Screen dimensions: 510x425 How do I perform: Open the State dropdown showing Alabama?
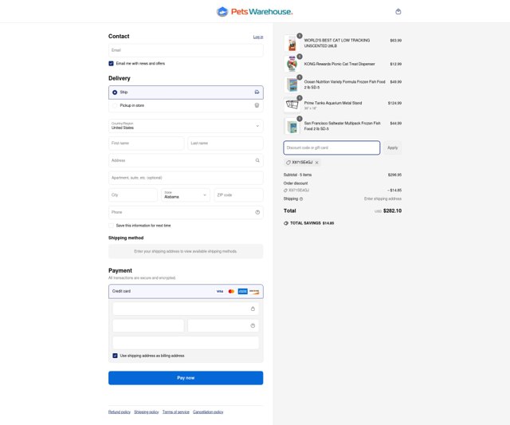click(186, 195)
